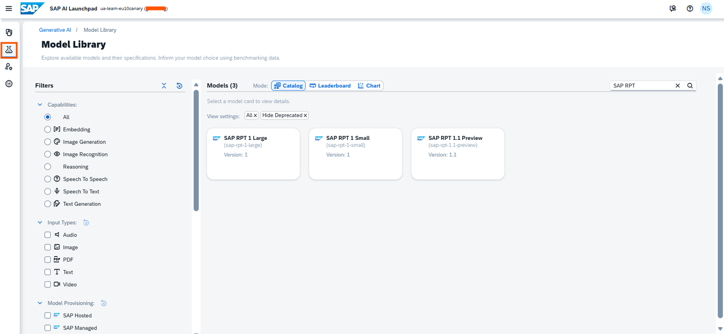Collapse the Capabilities filter section
This screenshot has width=724, height=334.
[x=40, y=105]
